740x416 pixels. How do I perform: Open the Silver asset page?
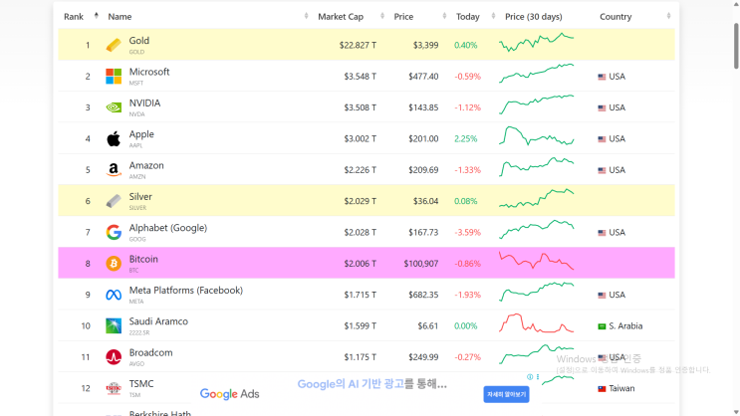(x=140, y=197)
